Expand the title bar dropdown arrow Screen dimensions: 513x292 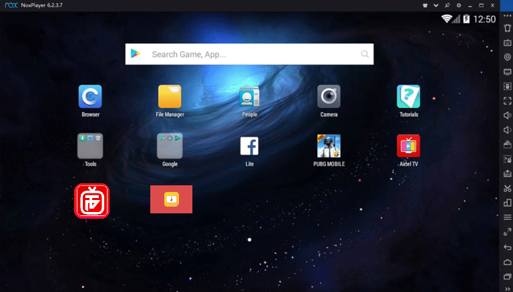click(436, 5)
